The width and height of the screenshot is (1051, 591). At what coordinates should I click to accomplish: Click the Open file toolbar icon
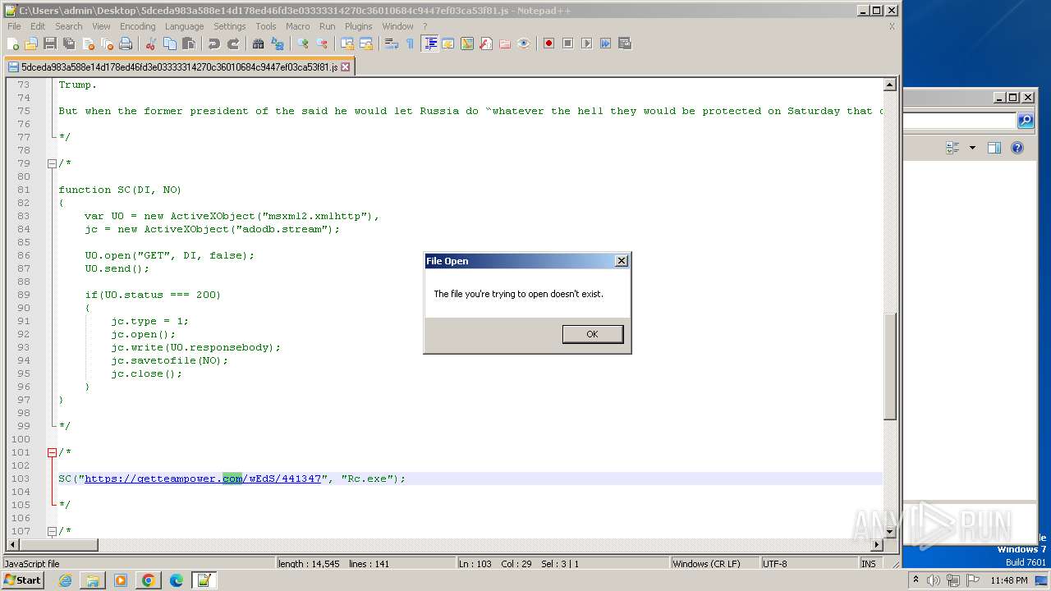click(31, 44)
